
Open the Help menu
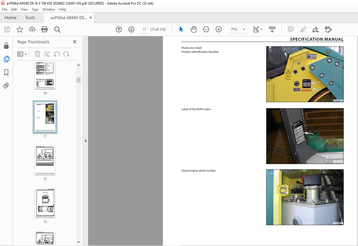62,9
